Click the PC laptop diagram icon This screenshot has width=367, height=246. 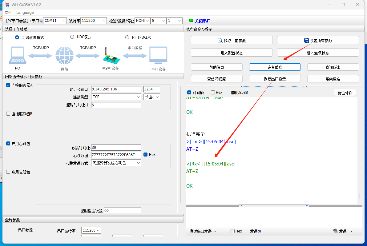(x=17, y=56)
